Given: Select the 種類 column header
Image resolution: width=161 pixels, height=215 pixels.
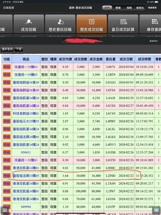Looking at the screenshot, I should point(53,59).
